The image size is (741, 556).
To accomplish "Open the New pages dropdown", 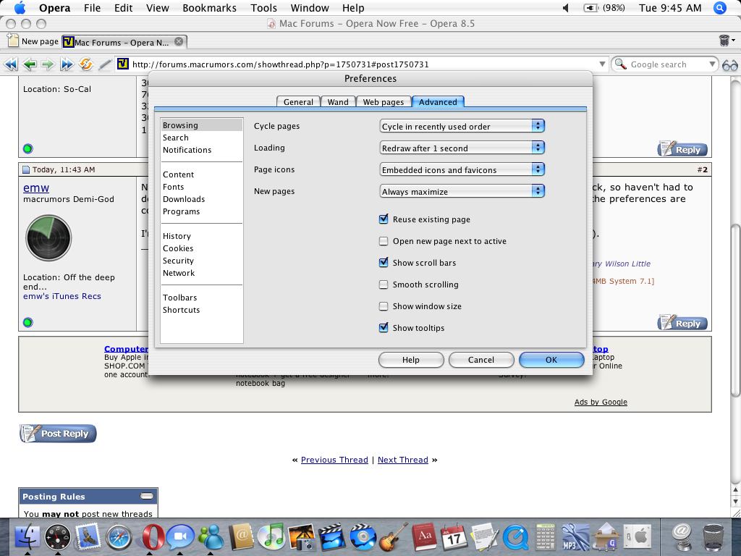I will click(462, 191).
